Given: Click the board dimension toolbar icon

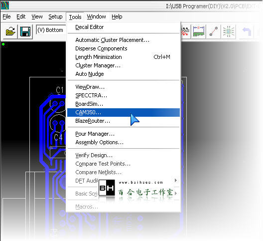Looking at the screenshot, I should pos(199,31).
